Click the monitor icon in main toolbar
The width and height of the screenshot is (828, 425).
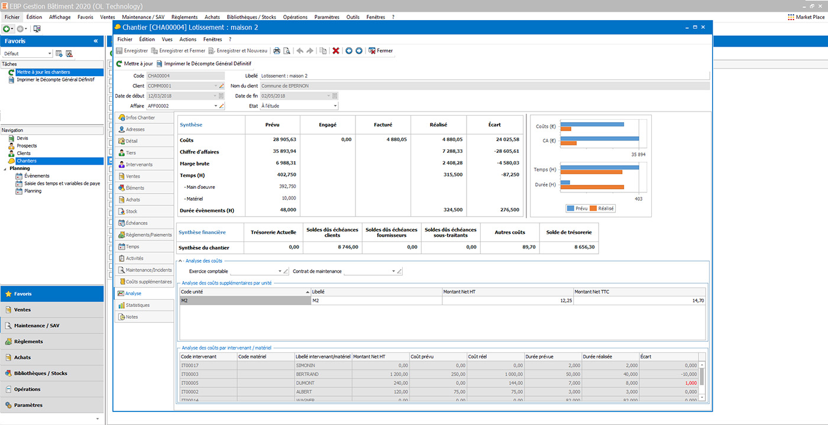tap(37, 28)
